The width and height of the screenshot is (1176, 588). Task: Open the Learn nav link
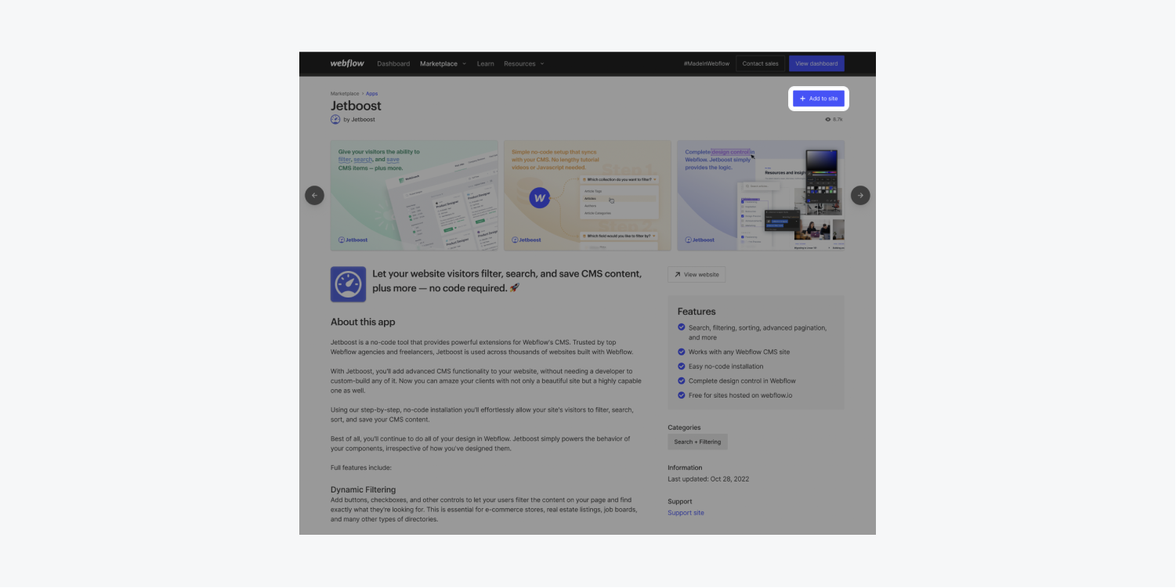tap(486, 63)
